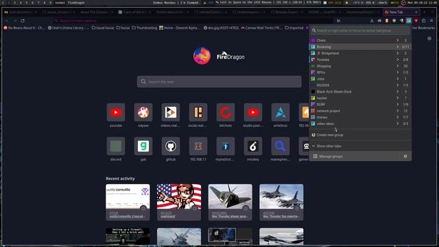Expand the Browsing group arrow
This screenshot has height=247, width=439.
coord(398,47)
